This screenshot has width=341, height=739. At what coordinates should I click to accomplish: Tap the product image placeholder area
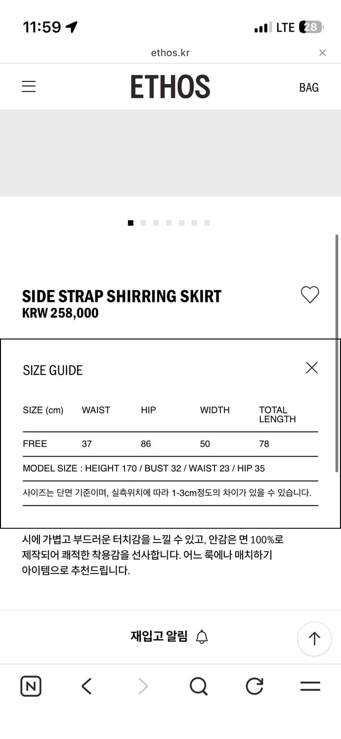click(x=170, y=153)
